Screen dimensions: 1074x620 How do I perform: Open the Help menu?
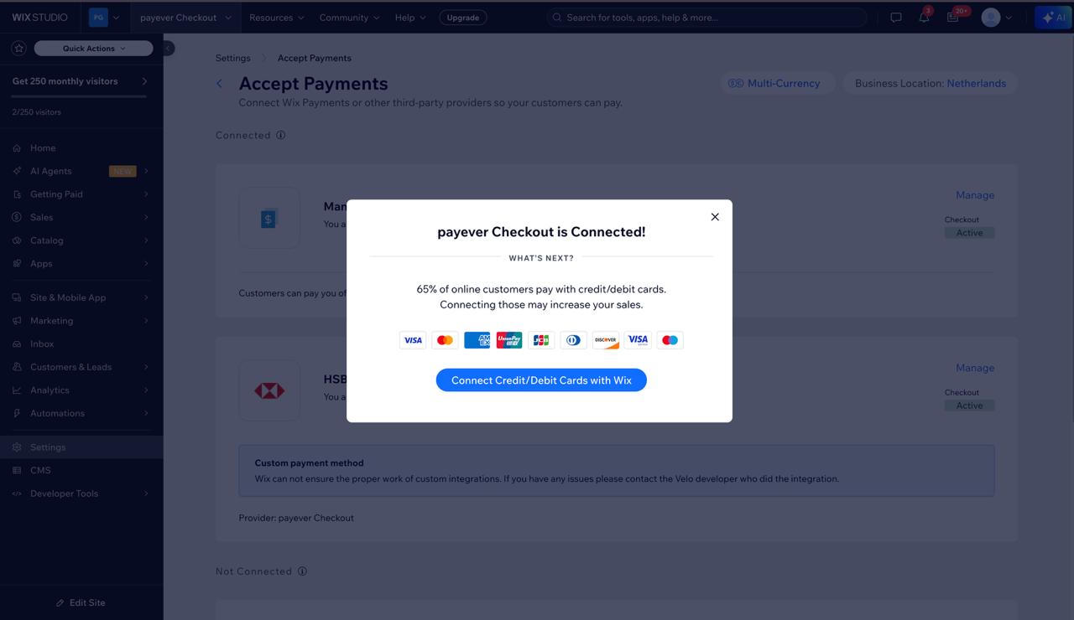point(410,17)
